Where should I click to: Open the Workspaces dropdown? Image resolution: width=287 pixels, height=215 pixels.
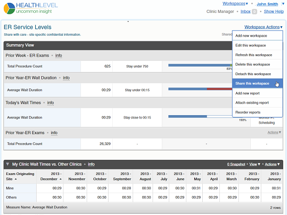coord(235,4)
